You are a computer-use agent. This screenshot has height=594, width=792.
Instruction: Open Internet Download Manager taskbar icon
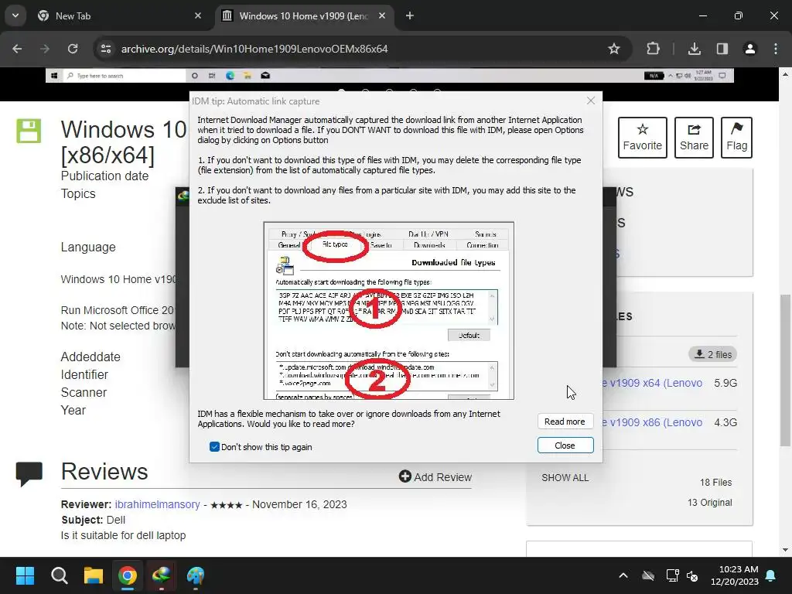tap(161, 575)
